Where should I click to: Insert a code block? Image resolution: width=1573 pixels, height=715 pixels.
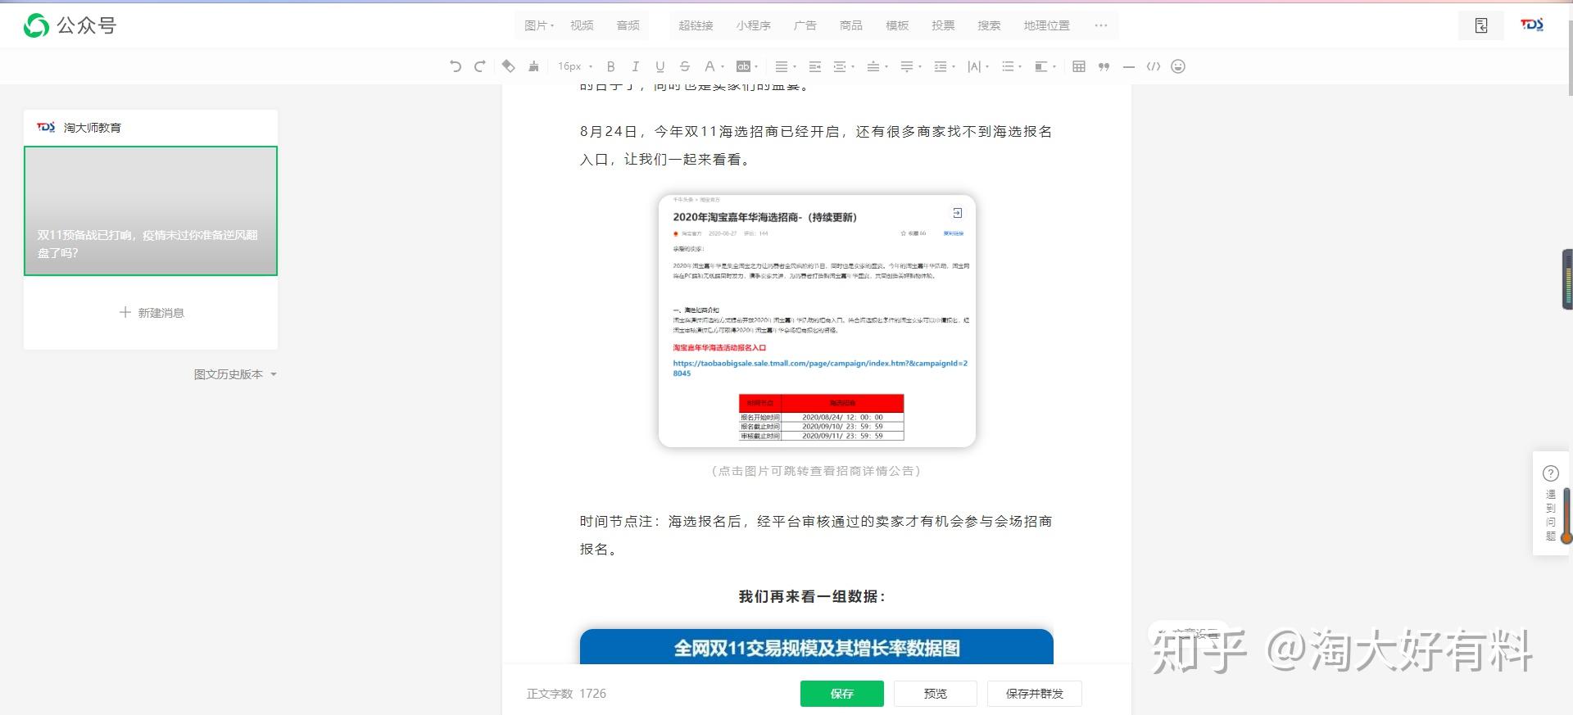[x=1154, y=66]
